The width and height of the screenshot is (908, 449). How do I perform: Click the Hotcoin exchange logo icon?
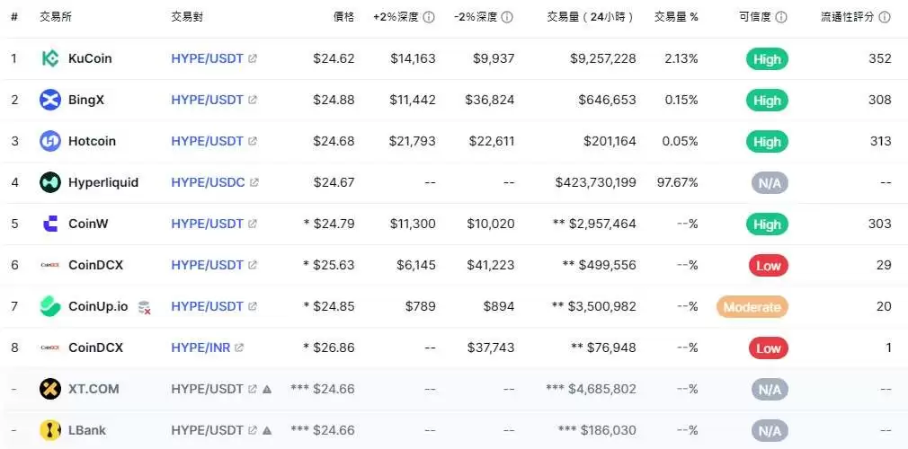[x=50, y=142]
